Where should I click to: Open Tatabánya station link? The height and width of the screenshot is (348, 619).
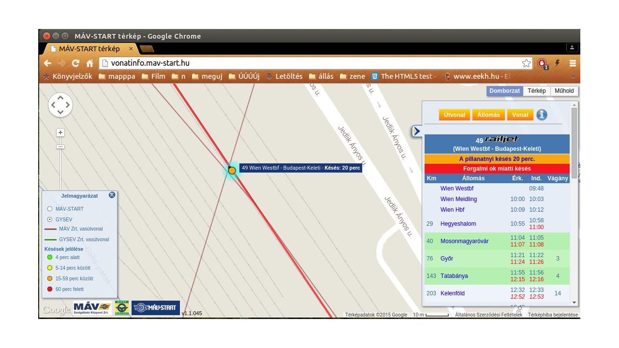454,276
